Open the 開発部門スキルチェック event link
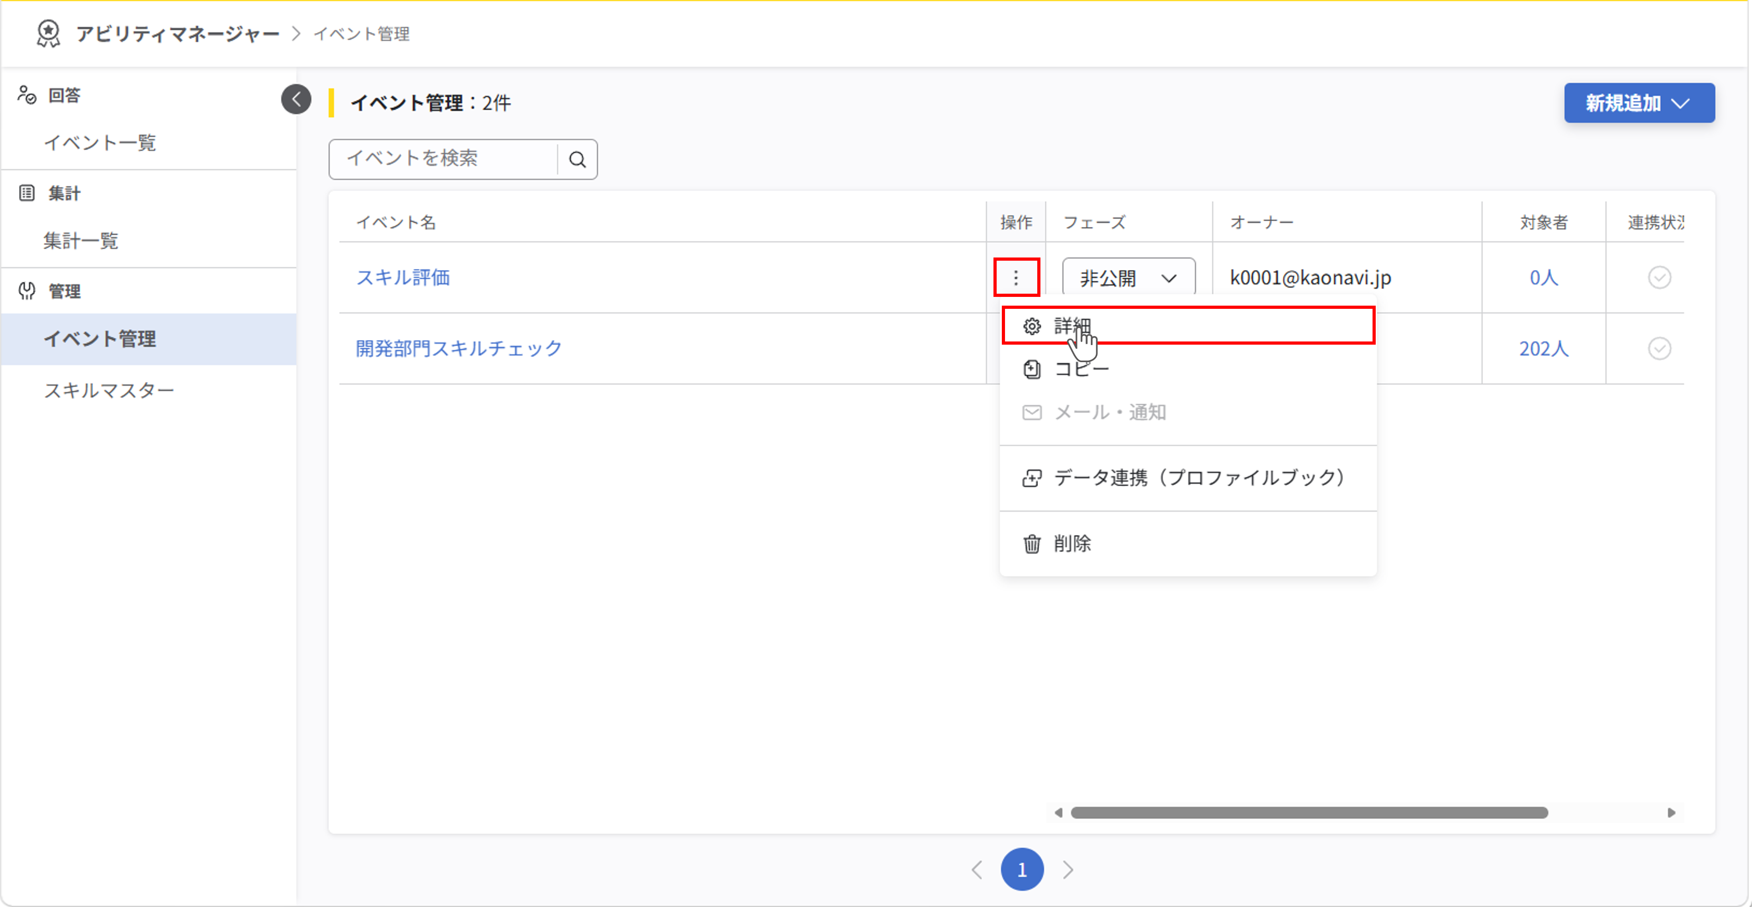 [x=459, y=349]
